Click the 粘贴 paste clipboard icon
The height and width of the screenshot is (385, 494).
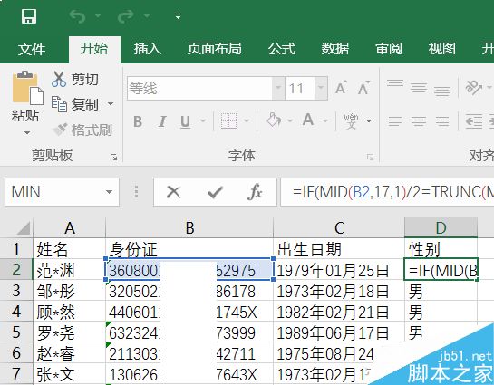coord(27,88)
